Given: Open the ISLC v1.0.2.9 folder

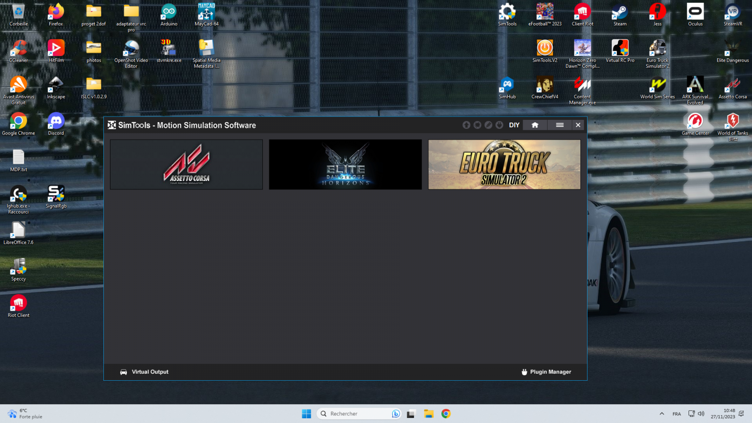Looking at the screenshot, I should click(x=94, y=87).
